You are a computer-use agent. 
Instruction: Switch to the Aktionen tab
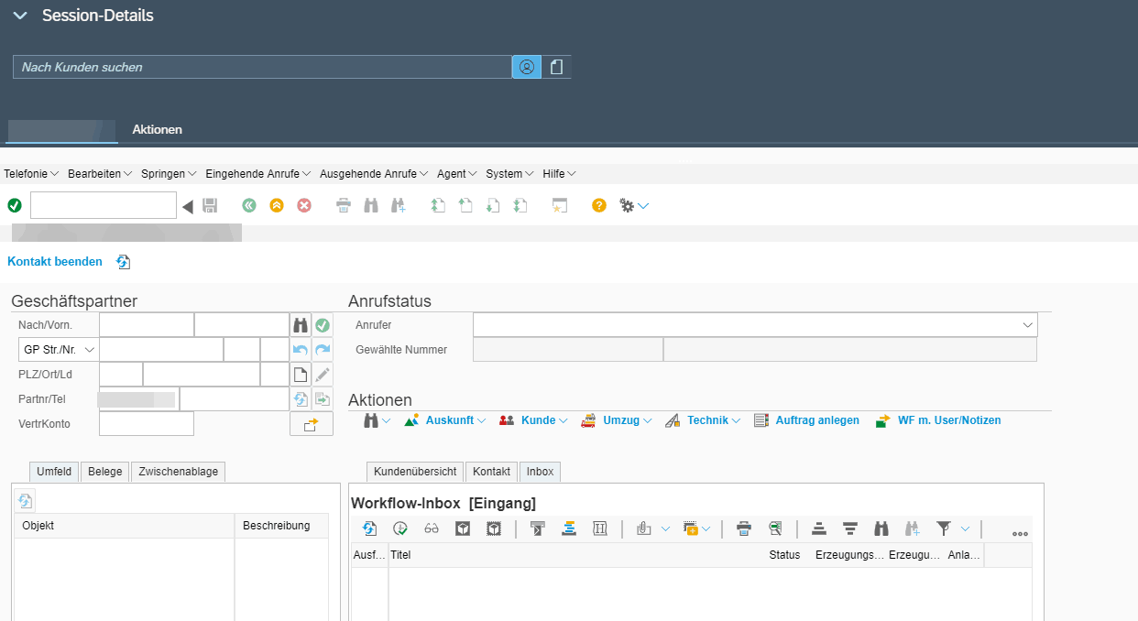157,129
